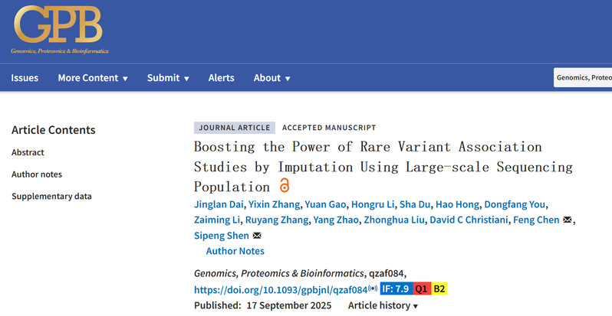Click the signal icon after the DOI
Image resolution: width=612 pixels, height=316 pixels.
tap(373, 289)
